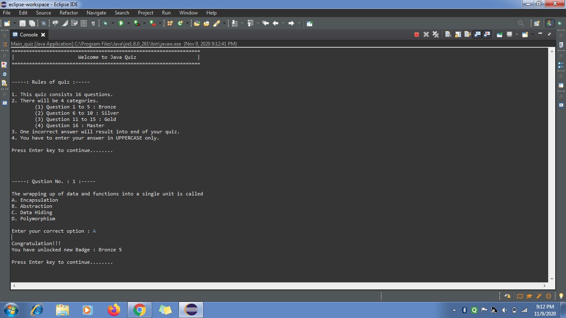Open Google Chrome from the taskbar
The height and width of the screenshot is (318, 566).
click(x=140, y=310)
